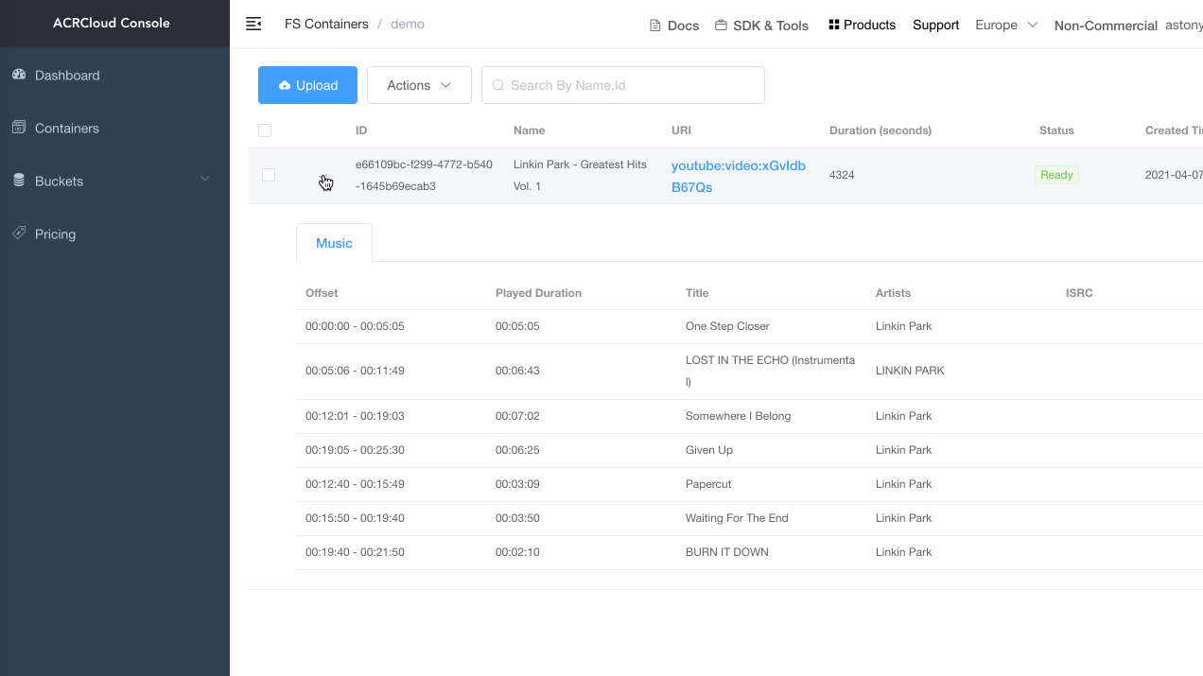Click the artist cell in the Given Up row
Screen dimensions: 1203x676
(904, 450)
